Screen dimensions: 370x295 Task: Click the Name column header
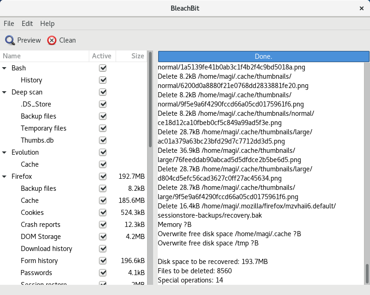click(x=44, y=56)
